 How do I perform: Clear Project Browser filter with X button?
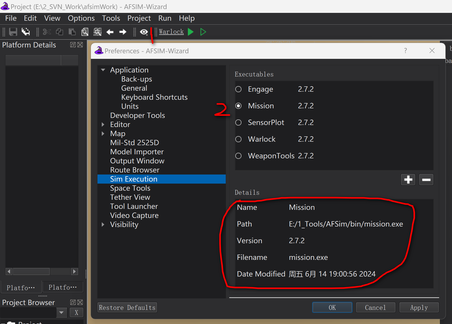click(x=77, y=312)
